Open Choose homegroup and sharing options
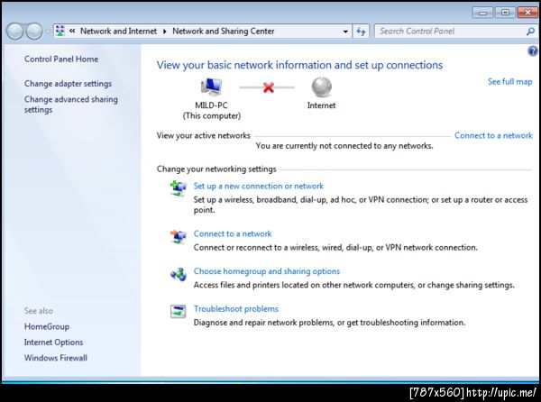 pos(267,271)
